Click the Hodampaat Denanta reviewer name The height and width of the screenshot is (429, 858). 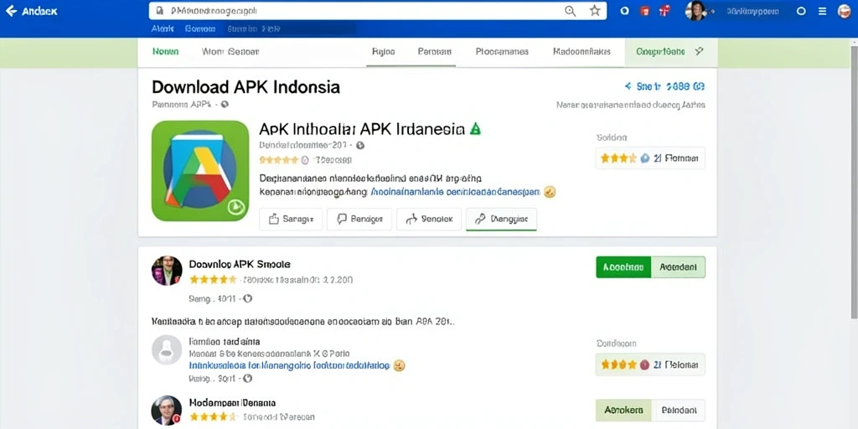click(x=232, y=402)
